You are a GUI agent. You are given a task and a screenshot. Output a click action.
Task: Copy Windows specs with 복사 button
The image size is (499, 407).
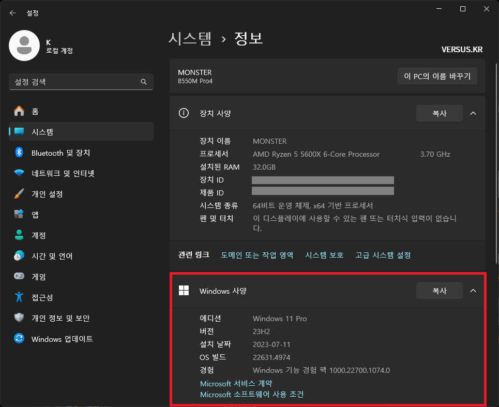[439, 291]
